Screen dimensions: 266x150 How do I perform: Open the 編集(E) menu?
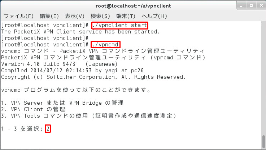pos(49,16)
